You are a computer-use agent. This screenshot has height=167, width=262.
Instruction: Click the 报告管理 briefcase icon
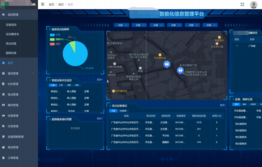click(x=3, y=73)
